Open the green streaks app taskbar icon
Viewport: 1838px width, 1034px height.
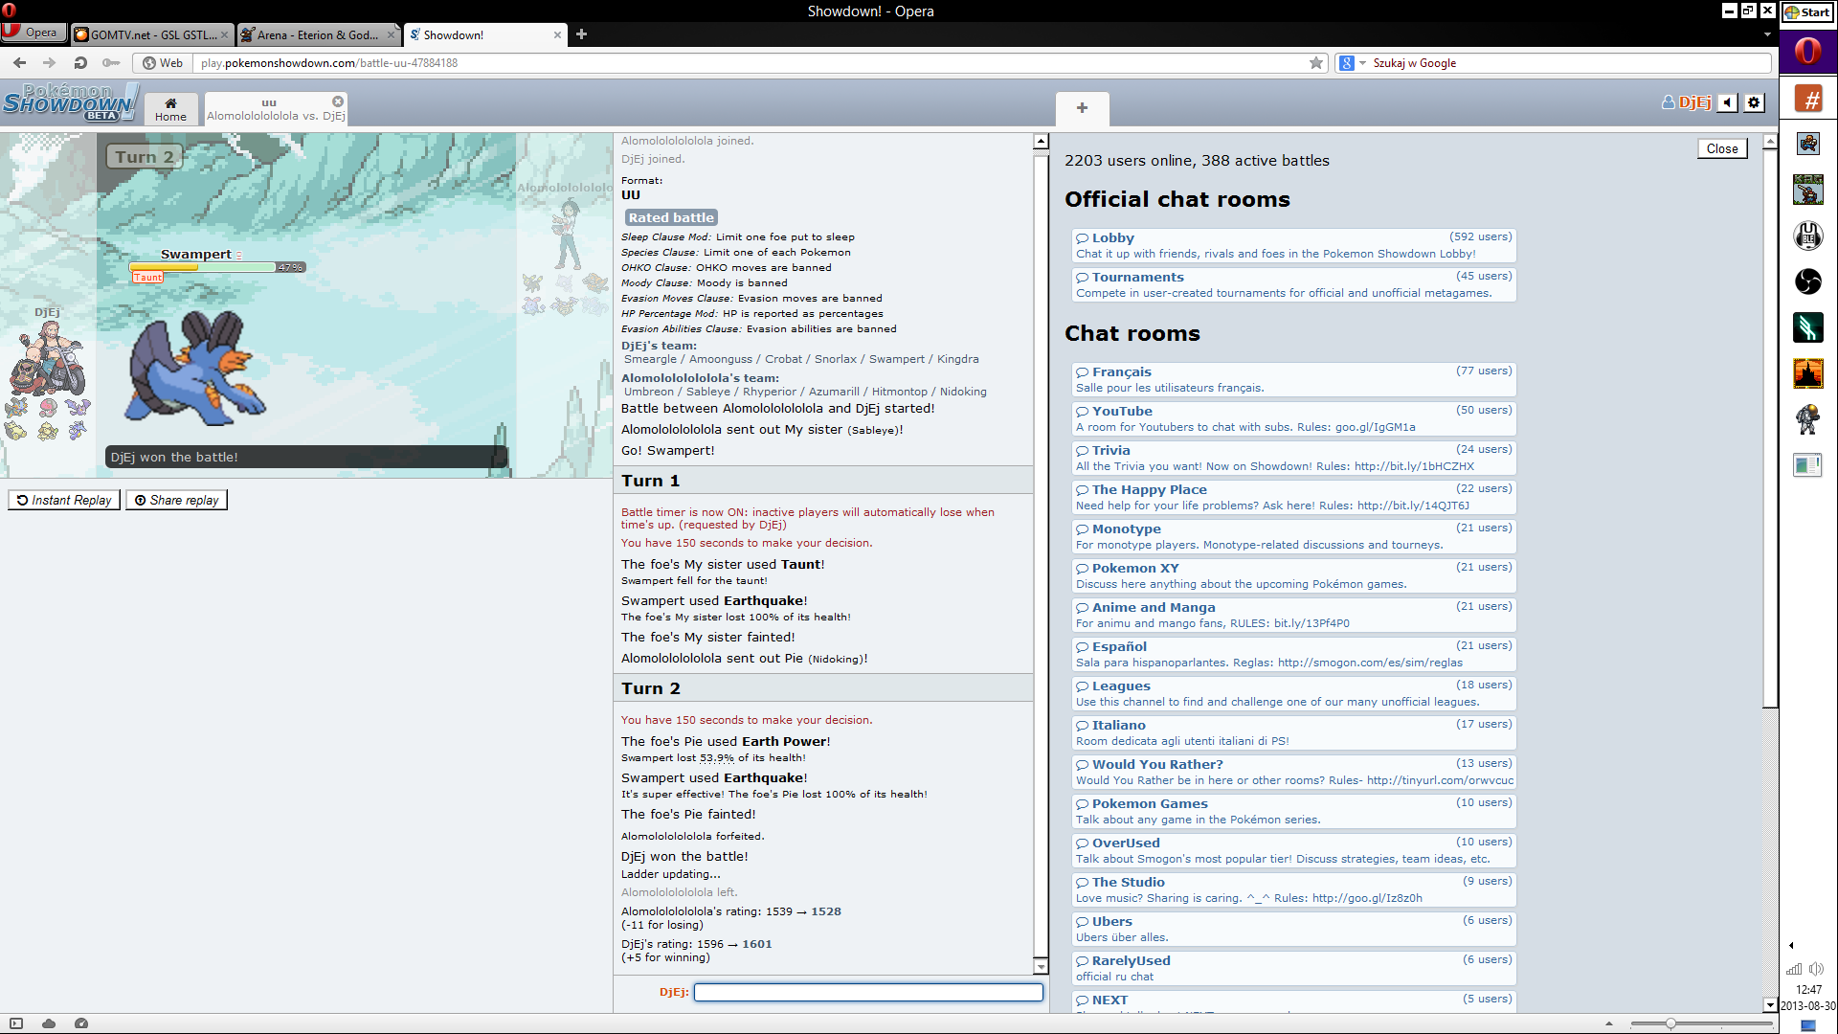click(1807, 327)
